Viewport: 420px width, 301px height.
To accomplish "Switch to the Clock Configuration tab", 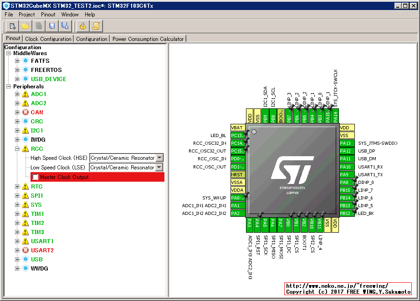I will pos(48,39).
